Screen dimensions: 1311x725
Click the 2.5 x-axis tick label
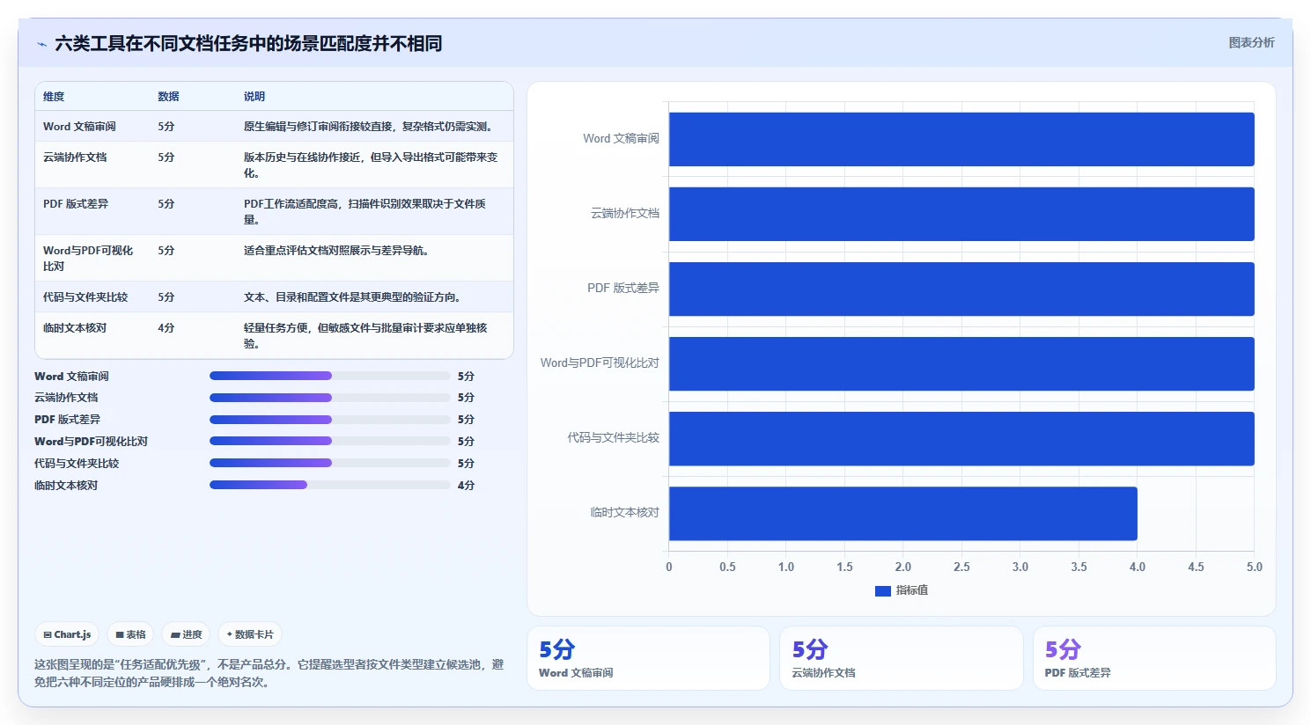[x=961, y=567]
